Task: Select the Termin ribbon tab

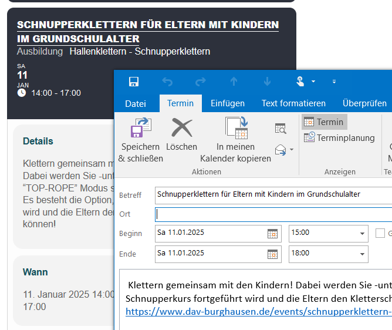Action: tap(181, 103)
